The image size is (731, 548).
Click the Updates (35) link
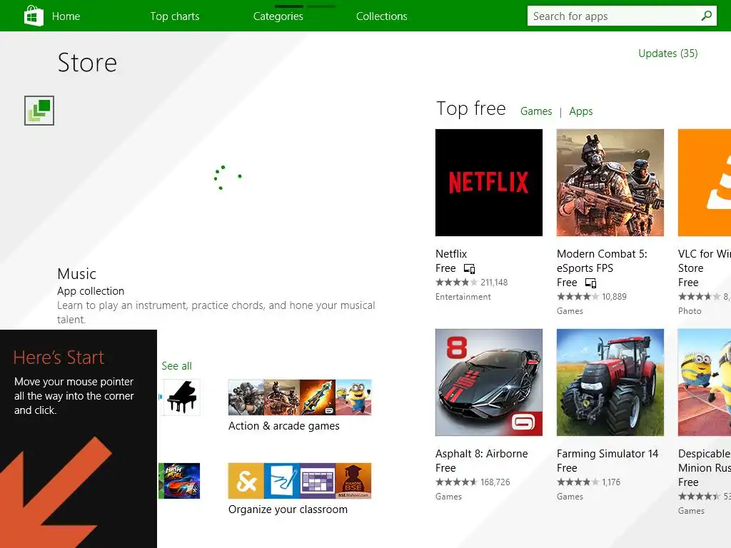[x=667, y=54]
